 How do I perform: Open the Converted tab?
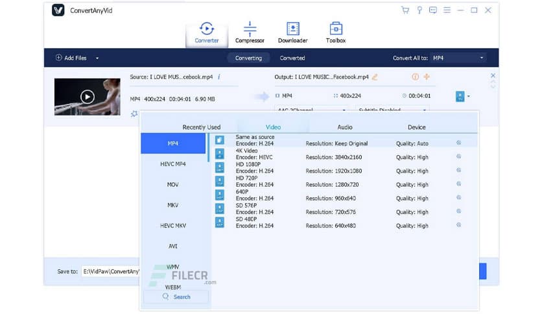coord(292,58)
